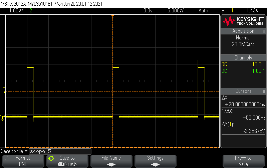The height and width of the screenshot is (168, 267).
Task: Click the 1.00:1 probe ratio value
Action: point(258,71)
